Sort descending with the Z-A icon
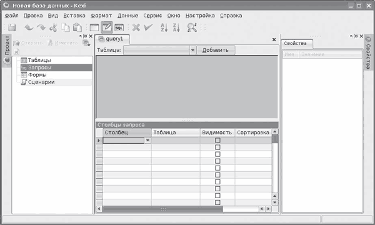 pos(176,27)
